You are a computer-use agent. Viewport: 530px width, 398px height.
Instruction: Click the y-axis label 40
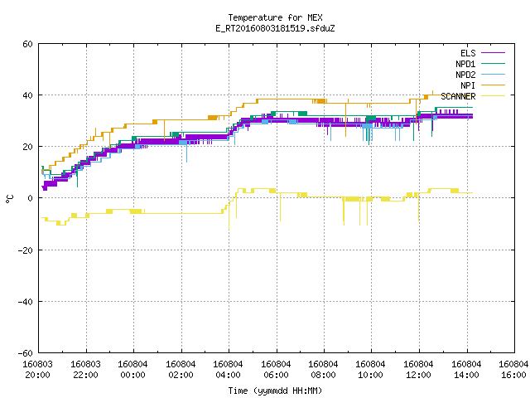(x=27, y=95)
